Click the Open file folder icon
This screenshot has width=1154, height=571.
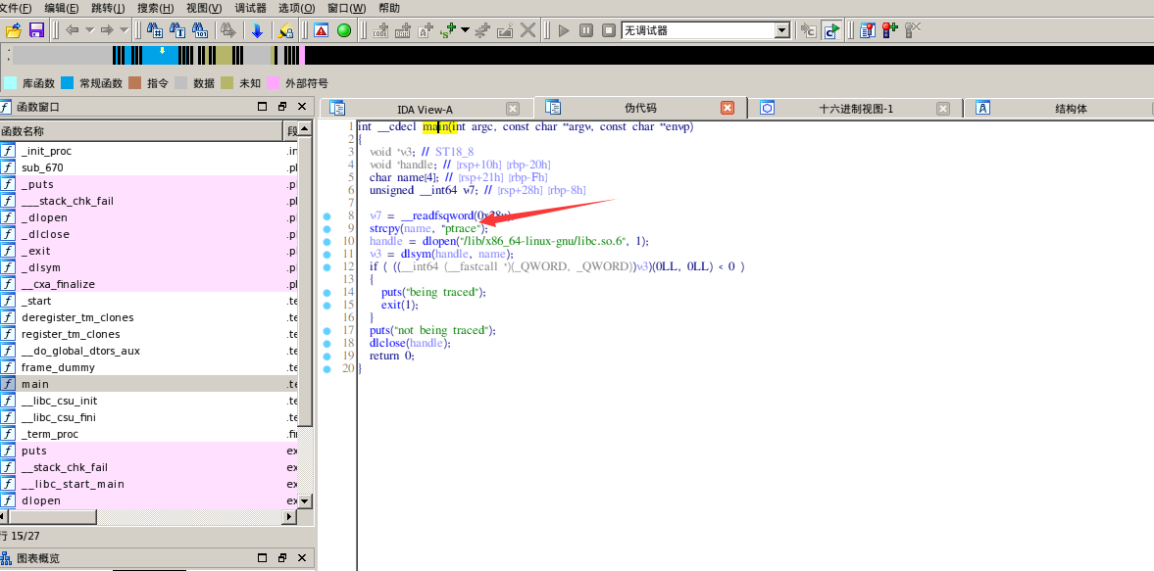pyautogui.click(x=13, y=30)
